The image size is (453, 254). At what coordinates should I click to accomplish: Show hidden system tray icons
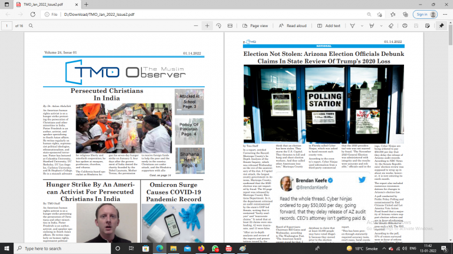coord(384,249)
